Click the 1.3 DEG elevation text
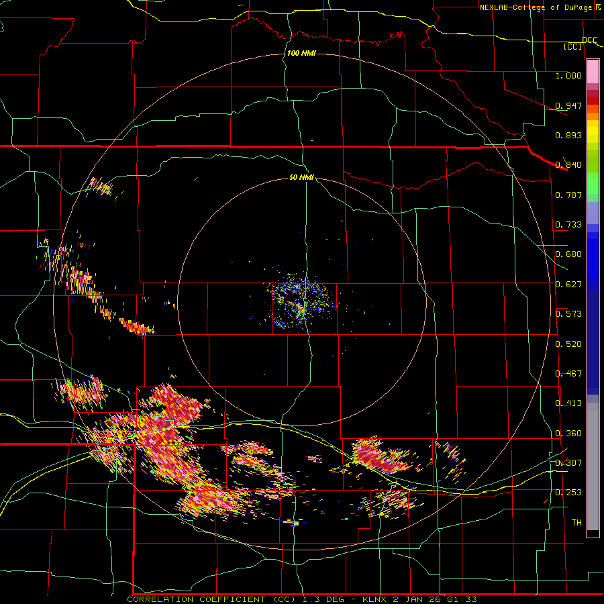Viewport: 604px width, 604px height. pos(323,599)
